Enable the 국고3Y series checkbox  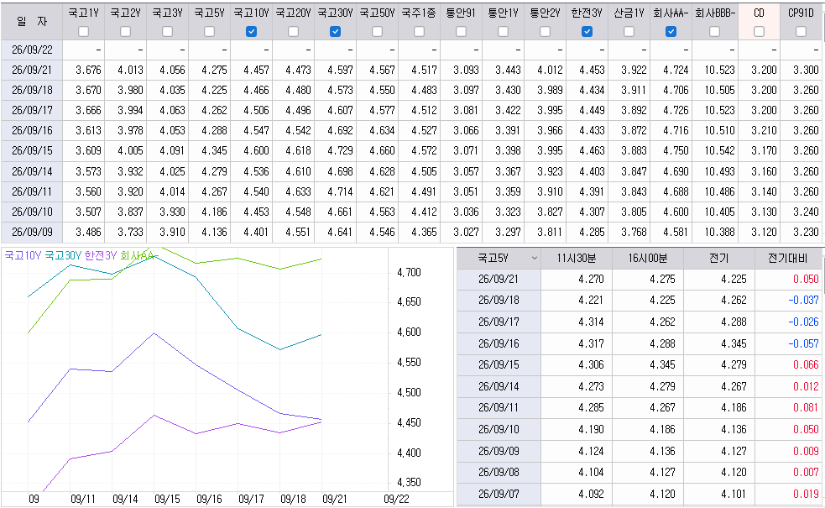167,32
